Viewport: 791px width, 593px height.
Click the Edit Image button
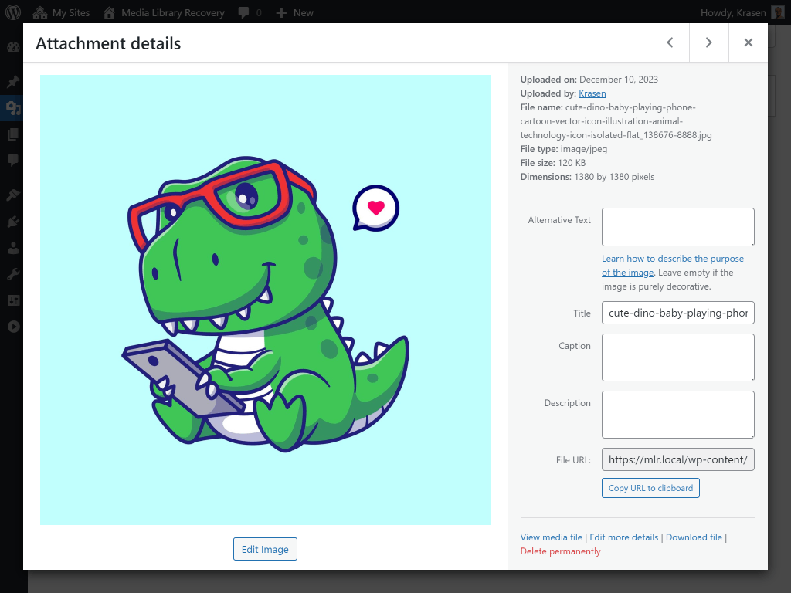point(265,549)
